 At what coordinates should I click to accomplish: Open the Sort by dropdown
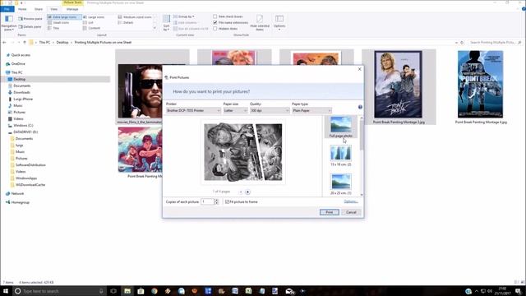click(x=166, y=23)
